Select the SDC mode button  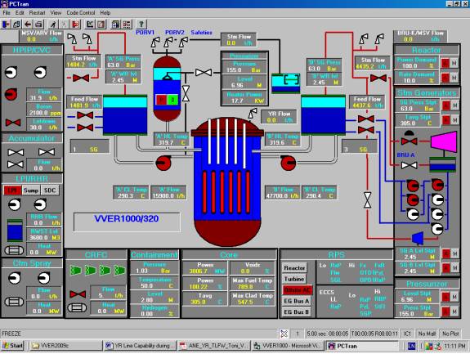pyautogui.click(x=50, y=190)
